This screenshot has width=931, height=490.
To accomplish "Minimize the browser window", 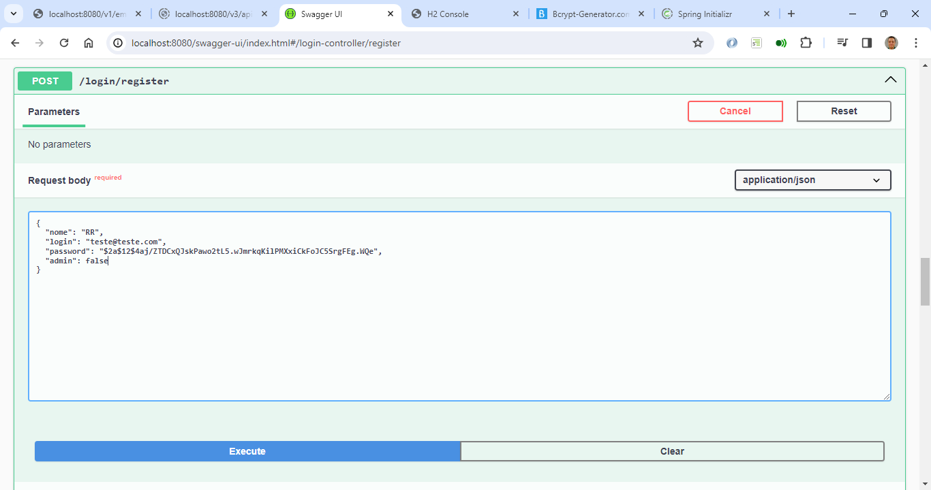I will [x=853, y=14].
